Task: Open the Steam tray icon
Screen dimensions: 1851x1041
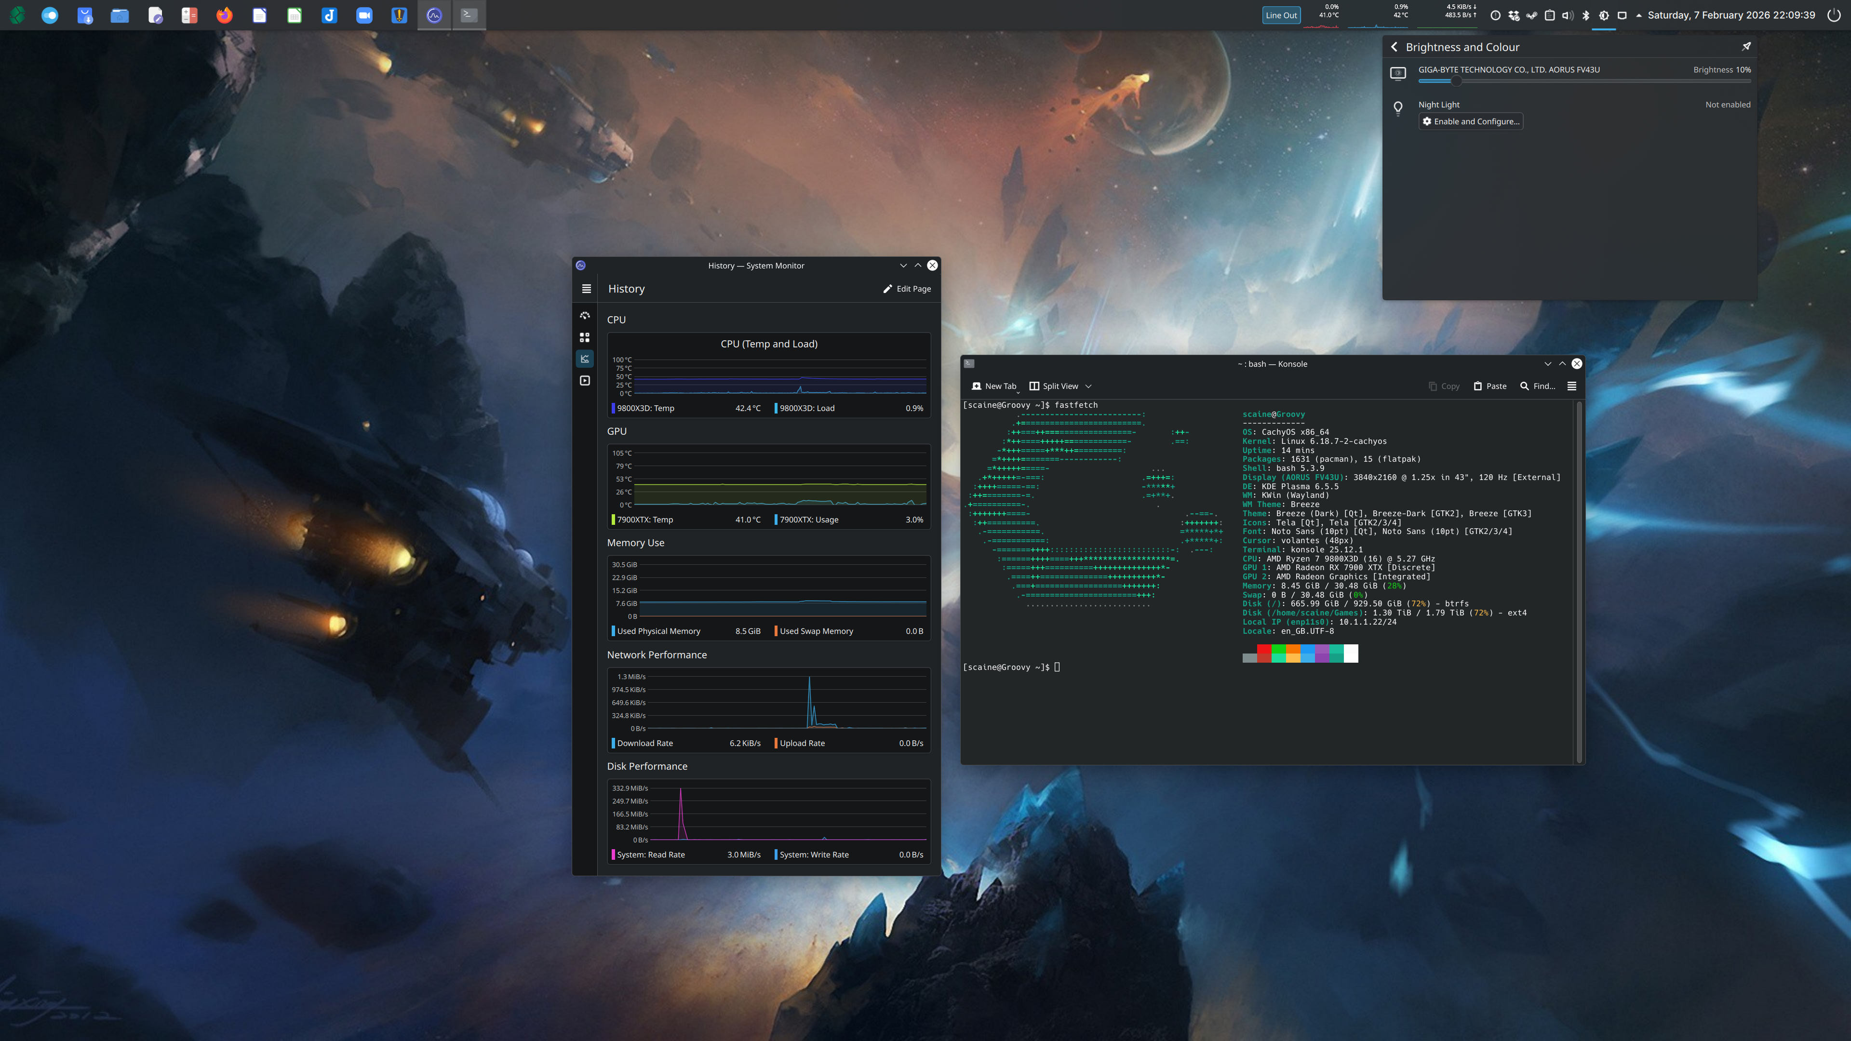Action: click(x=1532, y=15)
